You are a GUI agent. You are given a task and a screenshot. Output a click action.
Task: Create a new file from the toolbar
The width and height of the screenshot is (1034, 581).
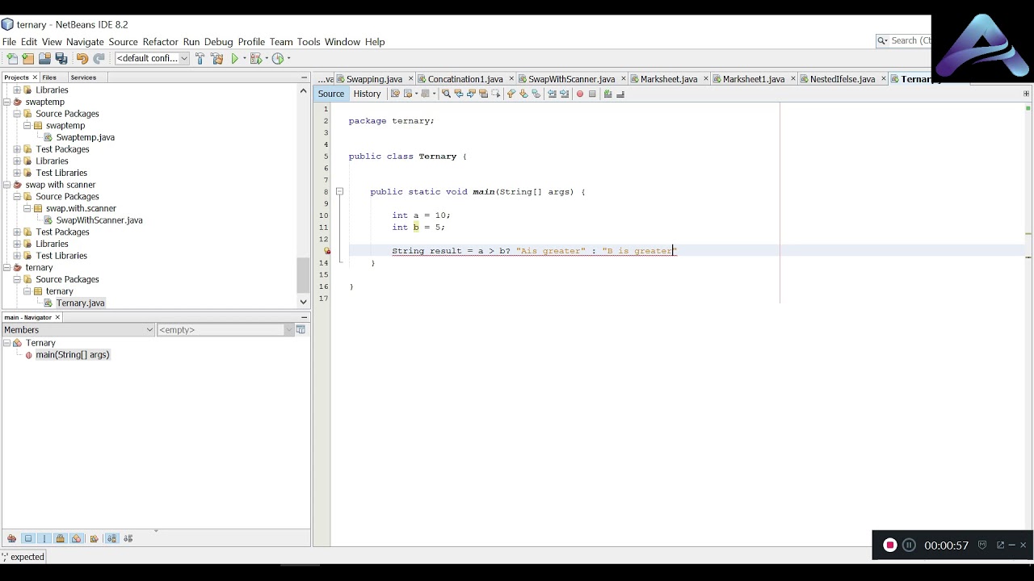pyautogui.click(x=11, y=58)
